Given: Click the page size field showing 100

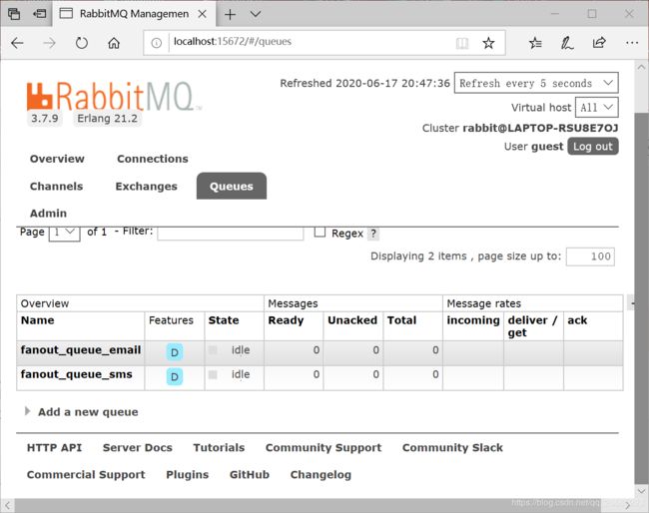Looking at the screenshot, I should [590, 256].
